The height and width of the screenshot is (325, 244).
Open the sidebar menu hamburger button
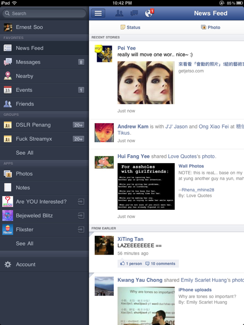pyautogui.click(x=98, y=13)
